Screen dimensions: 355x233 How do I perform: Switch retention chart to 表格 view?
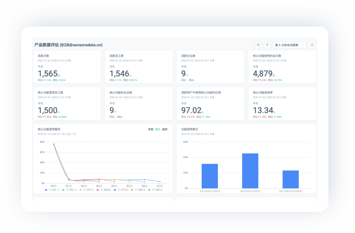tap(150, 129)
